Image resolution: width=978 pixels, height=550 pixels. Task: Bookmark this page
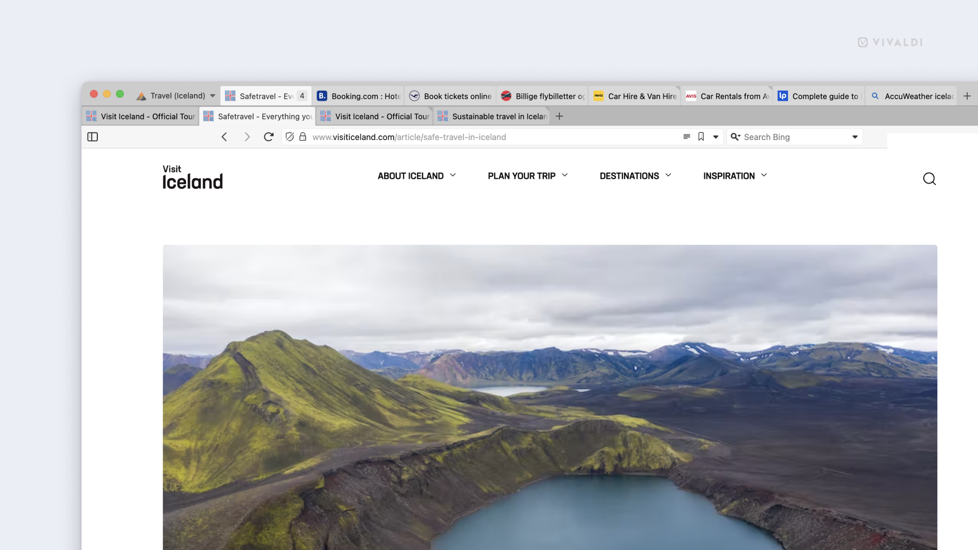coord(701,136)
